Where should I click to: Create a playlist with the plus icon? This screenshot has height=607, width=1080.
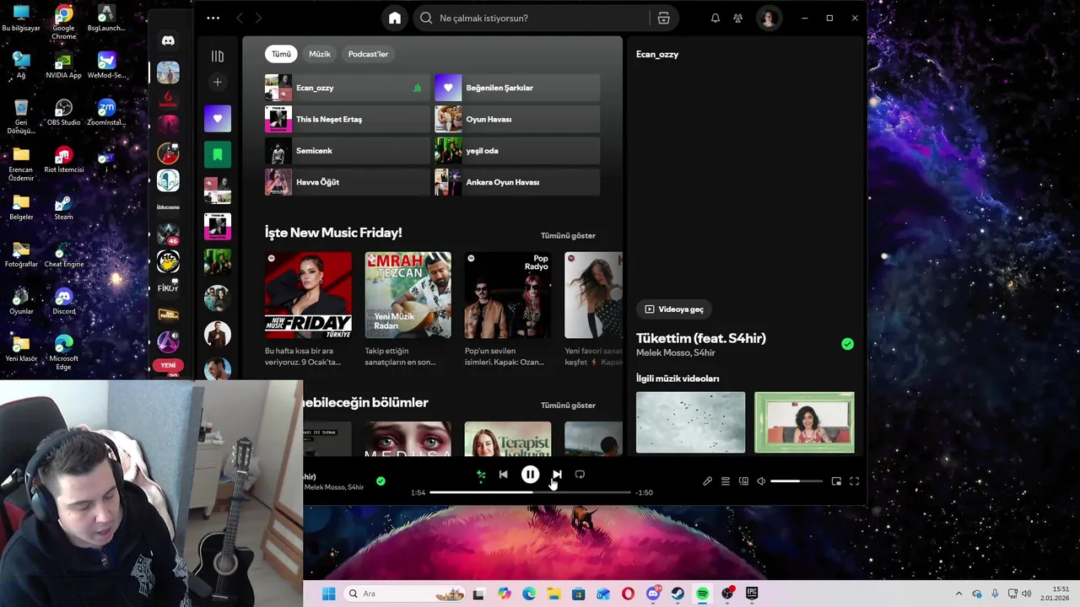pyautogui.click(x=218, y=82)
